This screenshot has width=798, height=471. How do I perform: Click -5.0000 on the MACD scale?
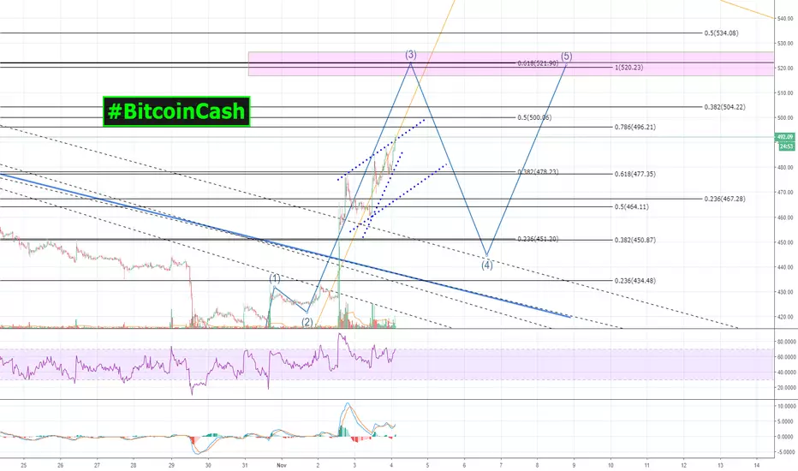coord(786,452)
